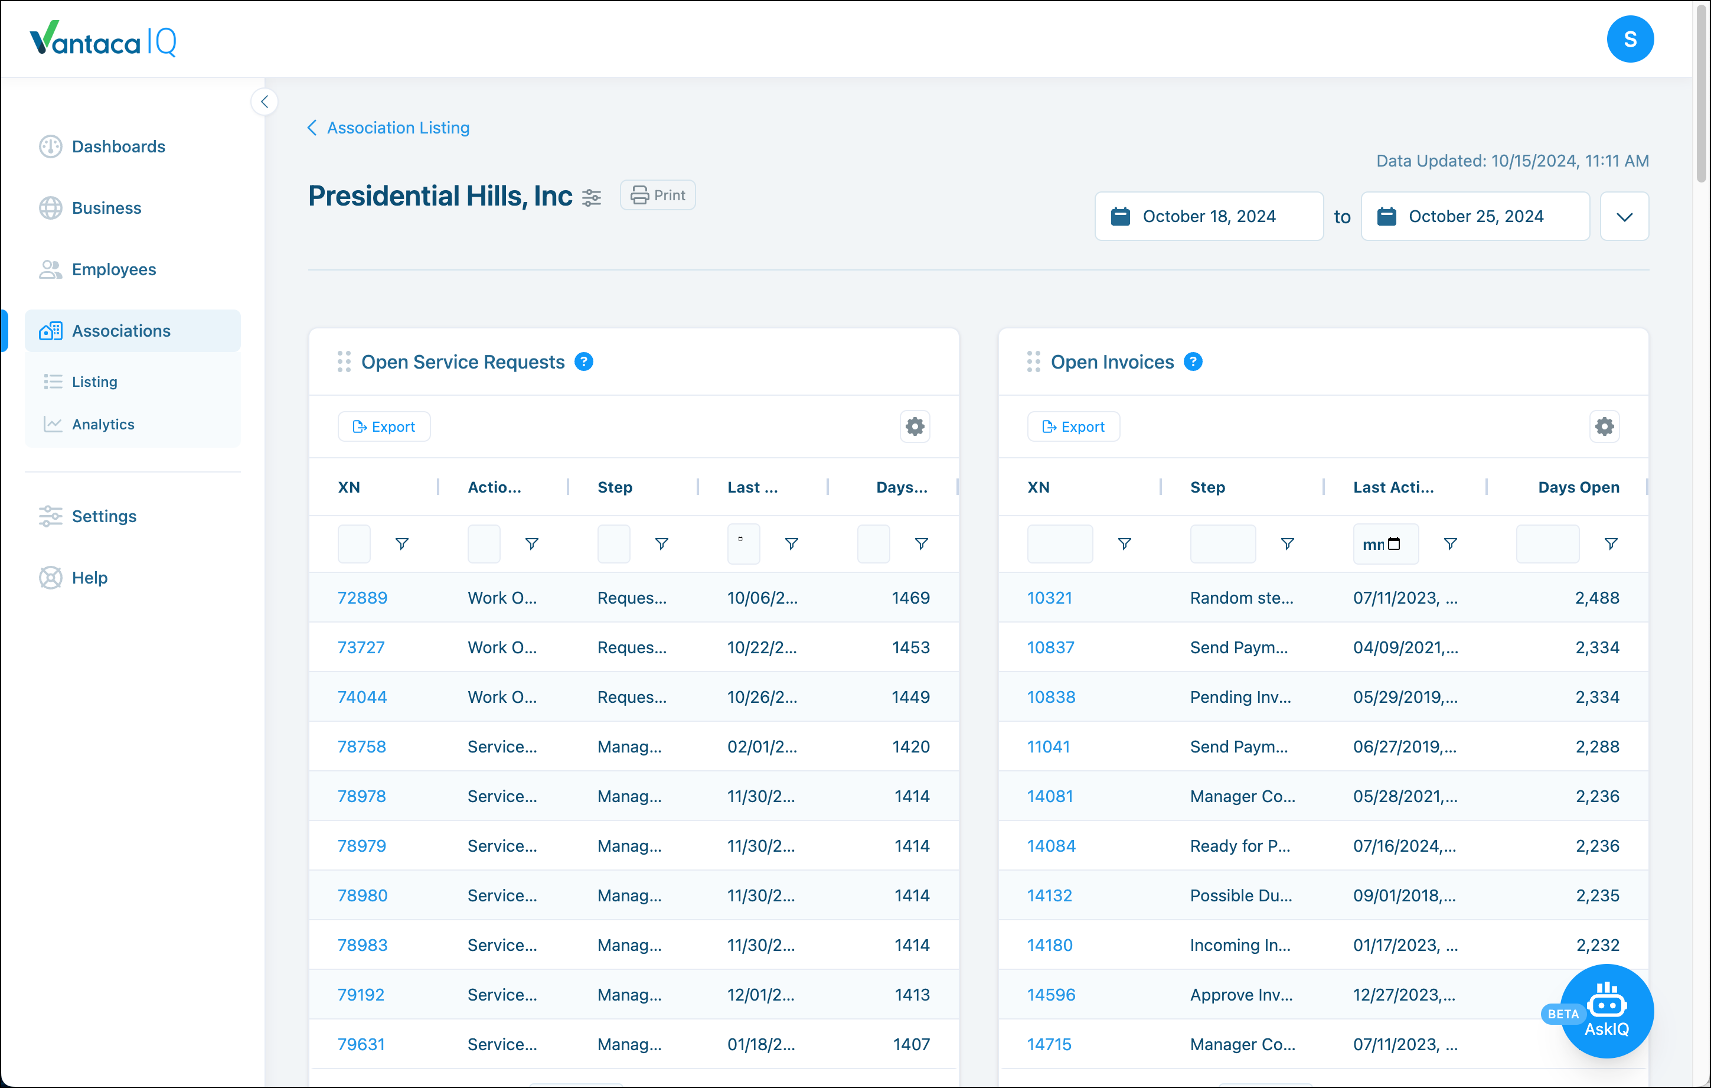This screenshot has width=1711, height=1088.
Task: Navigate to the Employees section
Action: [114, 269]
